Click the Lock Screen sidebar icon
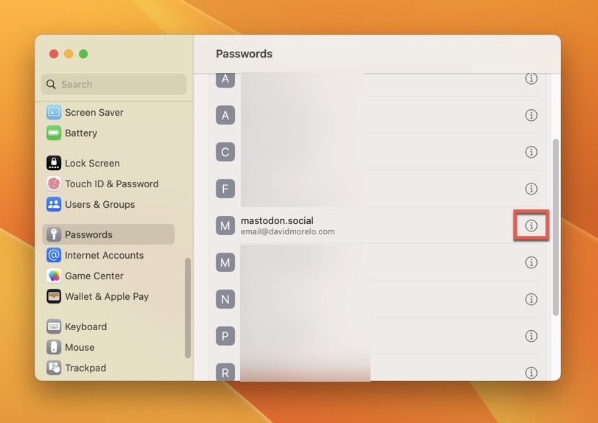The height and width of the screenshot is (423, 598). (54, 163)
